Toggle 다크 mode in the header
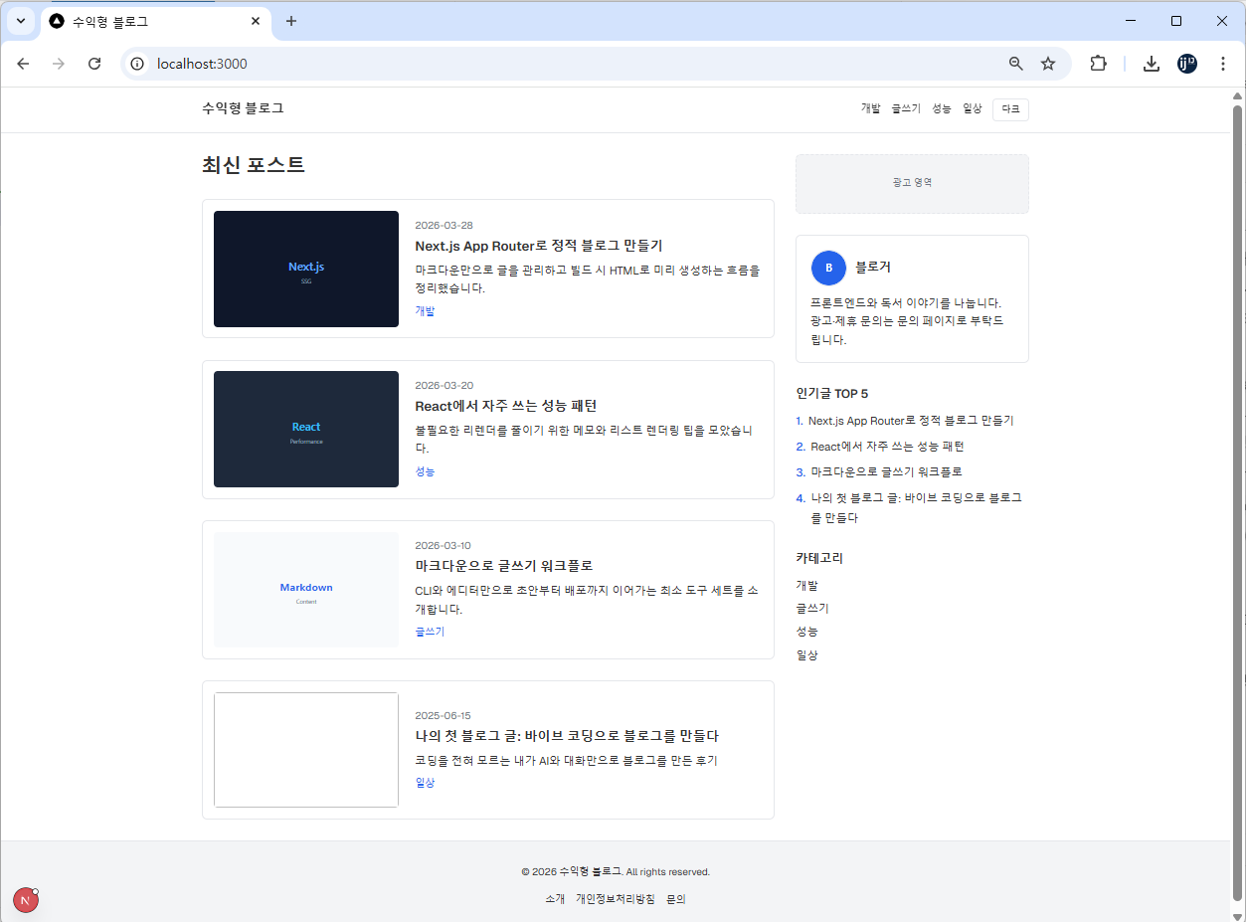The image size is (1246, 922). click(1009, 109)
